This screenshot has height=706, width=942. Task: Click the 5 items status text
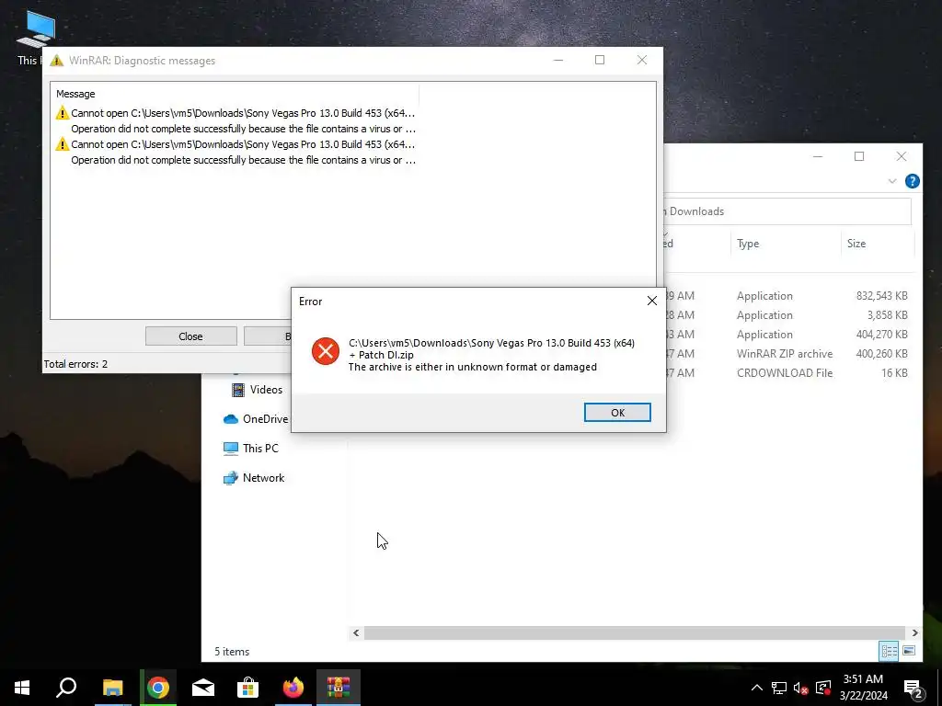click(232, 652)
